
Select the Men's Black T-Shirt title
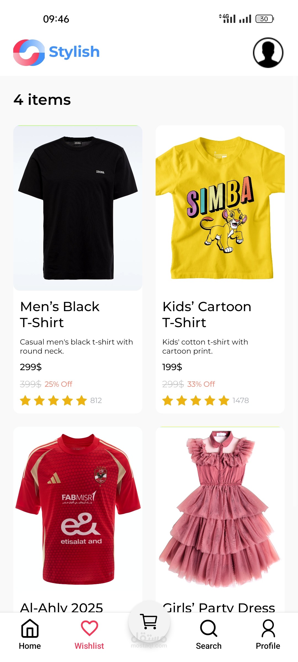(x=60, y=314)
